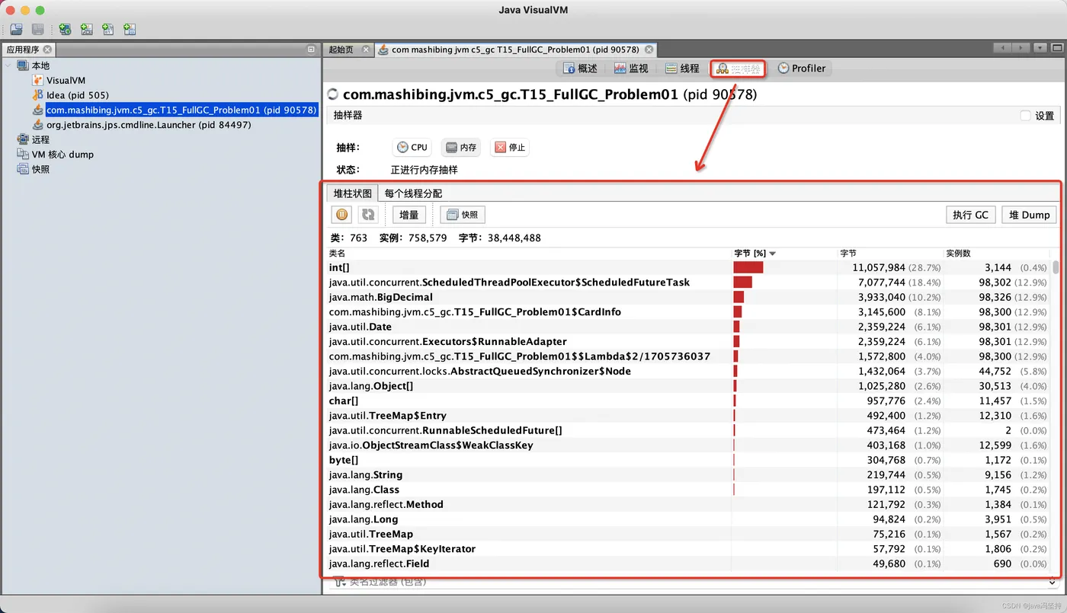Screen dimensions: 1067x613
Task: Sort by 字节 [%] column header
Action: [784, 253]
